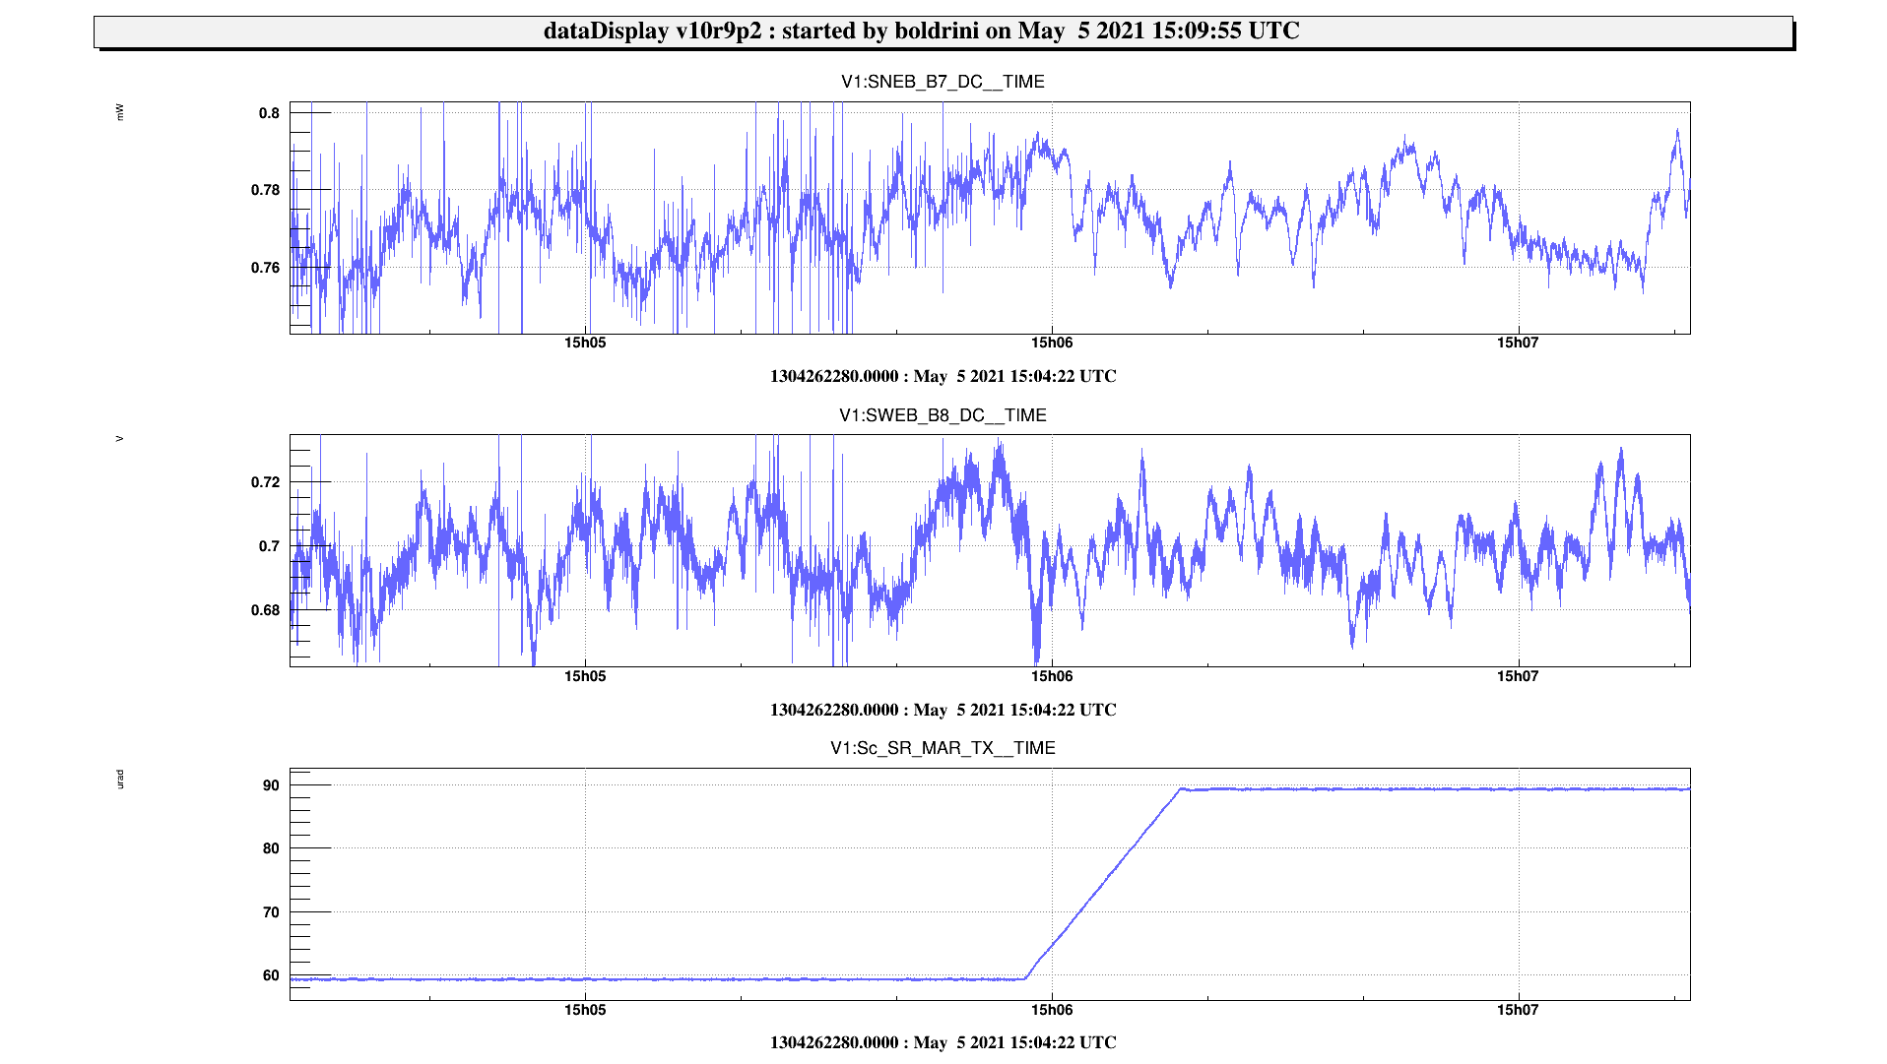
Task: Click the 70 y-axis label on Sc_SR_MAR_TX plot
Action: click(271, 912)
